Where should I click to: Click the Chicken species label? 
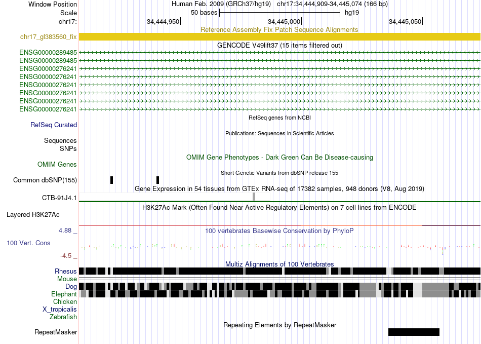(x=65, y=301)
